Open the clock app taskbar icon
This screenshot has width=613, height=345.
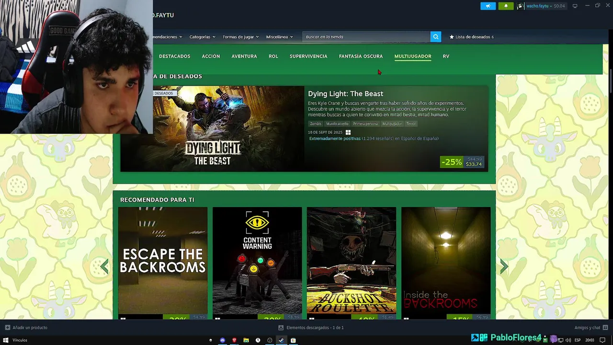pos(258,340)
